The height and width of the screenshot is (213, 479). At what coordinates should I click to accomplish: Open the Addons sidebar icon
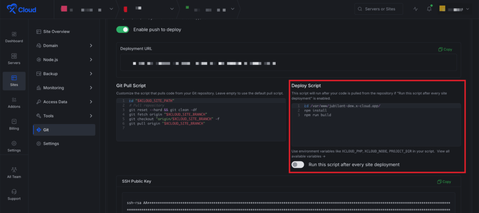pos(14,102)
